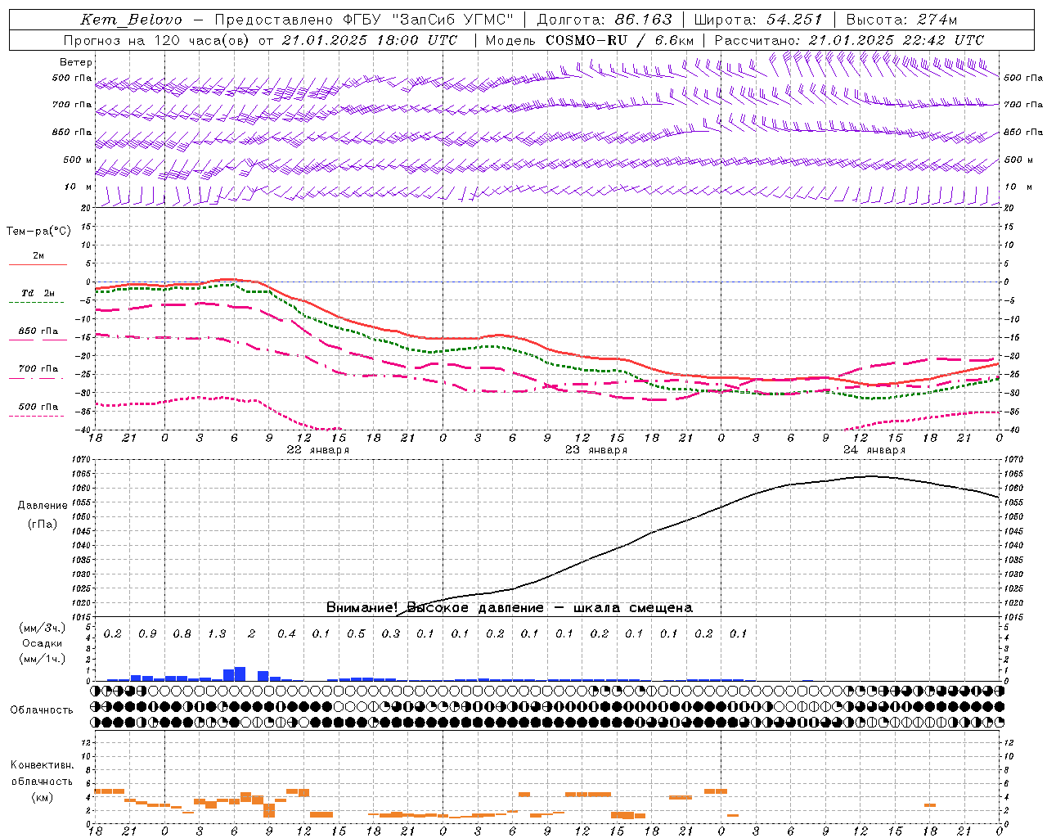Click the model name "COSMO-RU / 6.6км"

click(620, 40)
